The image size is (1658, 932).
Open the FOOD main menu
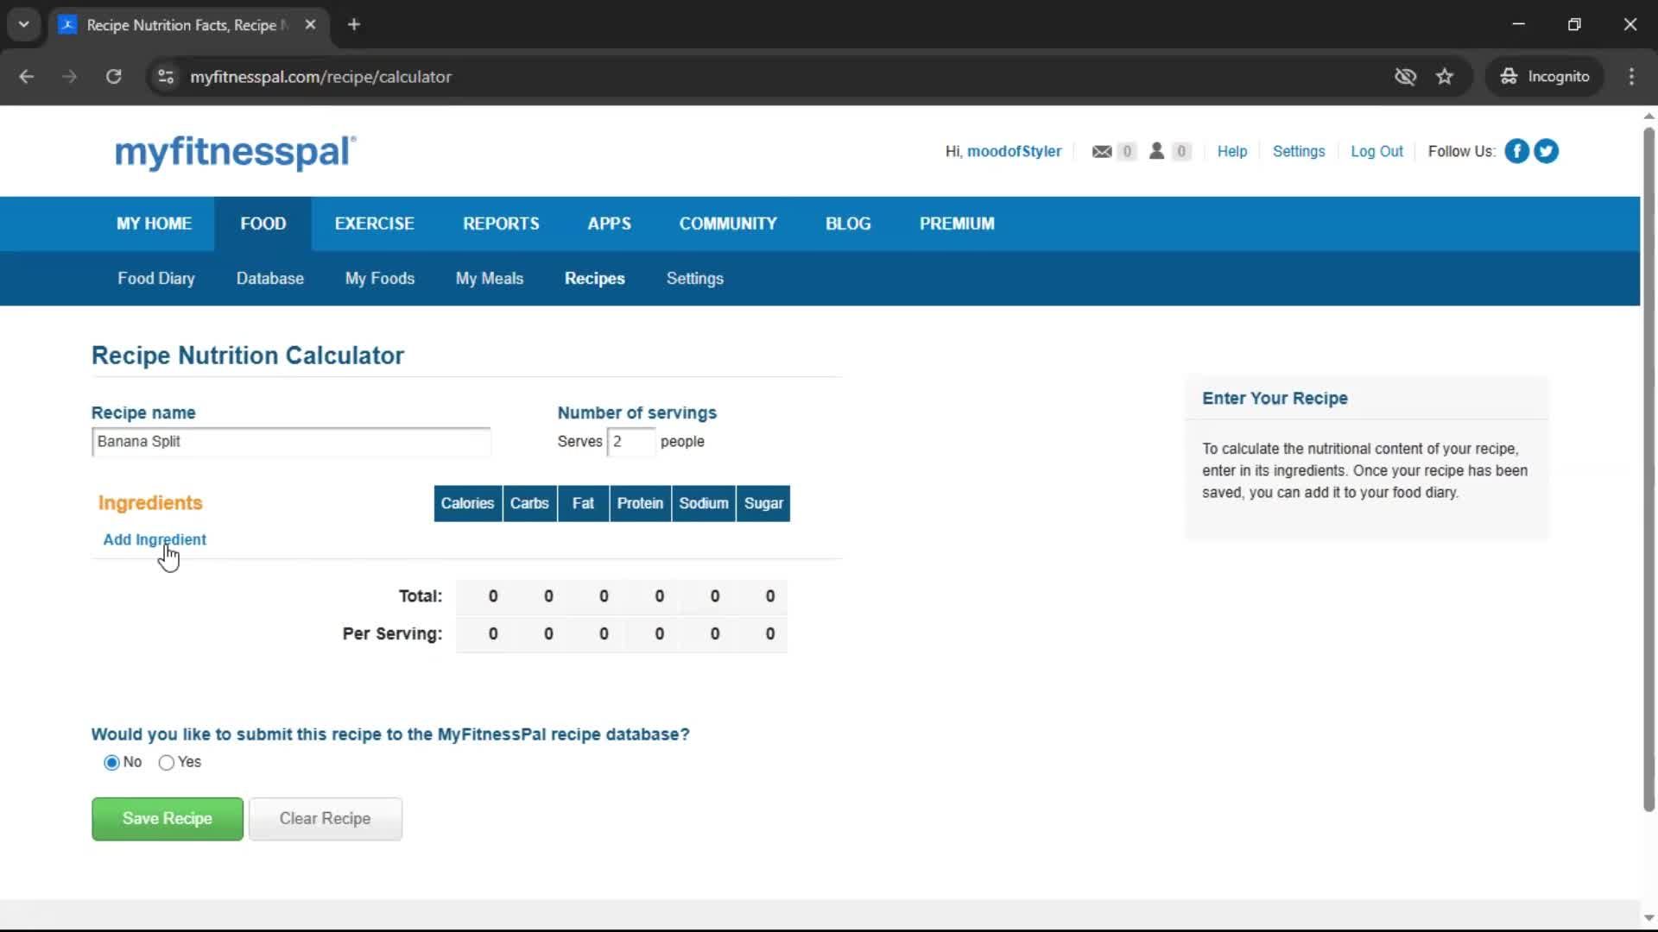263,224
